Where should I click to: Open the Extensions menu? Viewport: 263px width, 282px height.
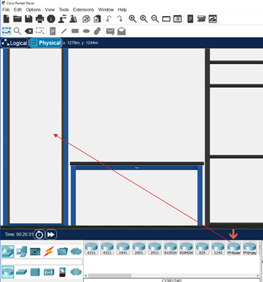[x=84, y=9]
